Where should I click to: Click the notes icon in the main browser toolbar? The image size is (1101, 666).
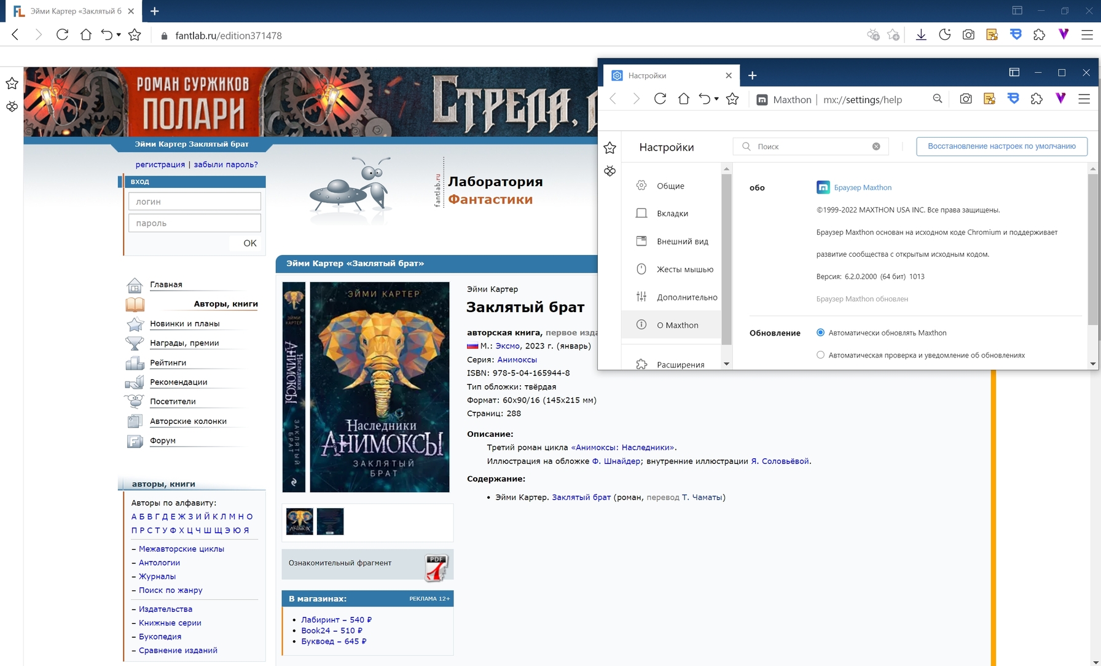pos(992,35)
